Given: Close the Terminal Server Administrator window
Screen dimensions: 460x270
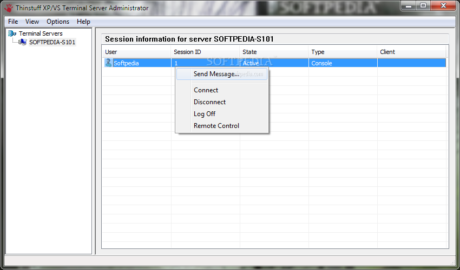Looking at the screenshot, I should [443, 5].
